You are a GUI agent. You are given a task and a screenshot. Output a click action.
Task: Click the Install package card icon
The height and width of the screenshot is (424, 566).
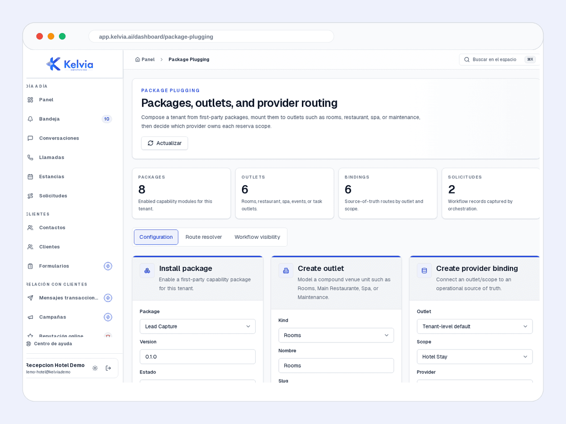coord(147,271)
